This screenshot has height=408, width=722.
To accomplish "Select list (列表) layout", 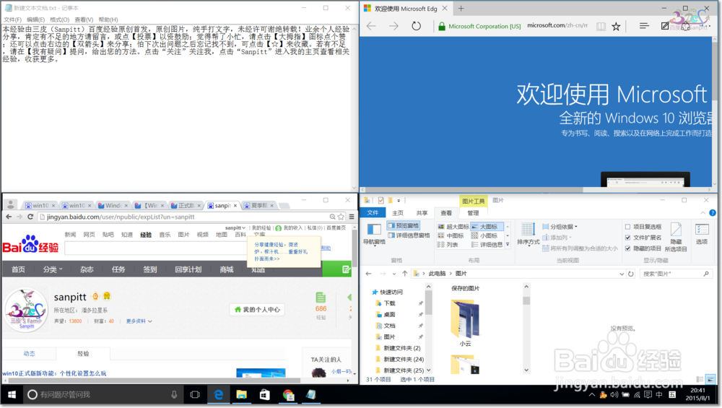I will tap(448, 245).
